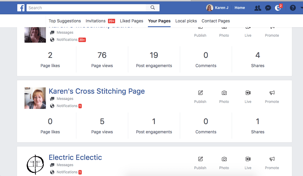Open the Help question mark icon

[x=293, y=8]
